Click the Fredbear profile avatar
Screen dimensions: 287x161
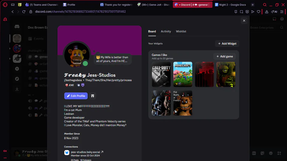pyautogui.click(x=77, y=55)
